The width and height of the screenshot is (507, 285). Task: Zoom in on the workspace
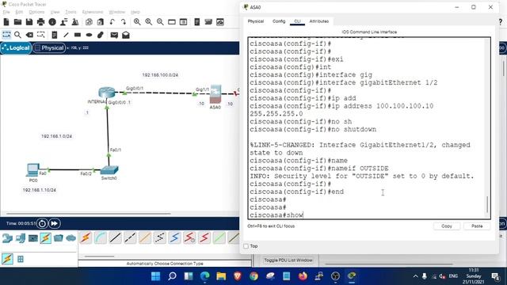(137, 22)
